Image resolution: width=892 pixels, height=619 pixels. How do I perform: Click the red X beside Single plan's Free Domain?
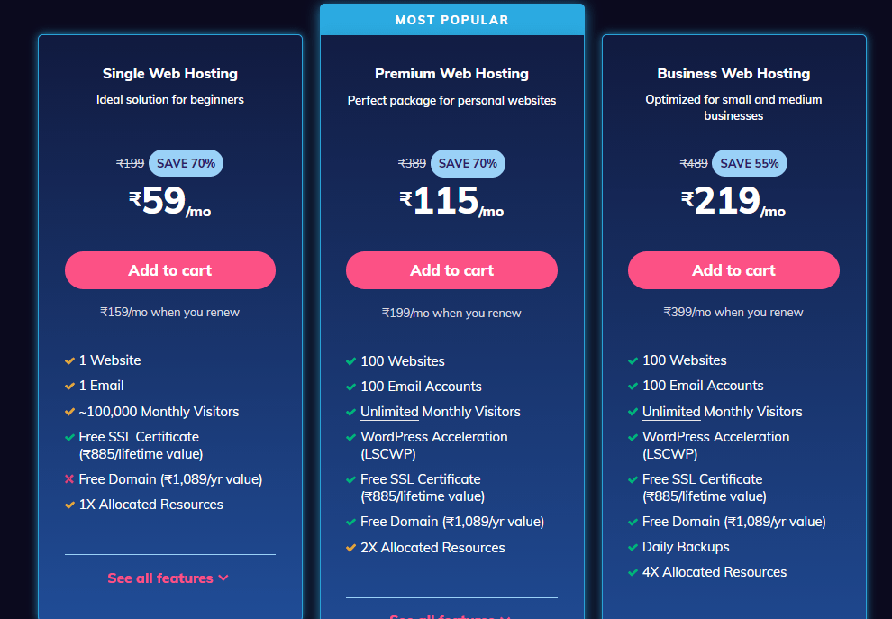[x=69, y=478]
